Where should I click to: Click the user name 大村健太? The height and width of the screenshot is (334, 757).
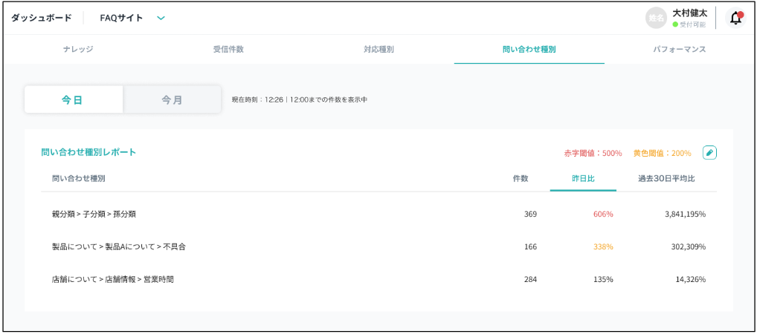click(x=689, y=13)
